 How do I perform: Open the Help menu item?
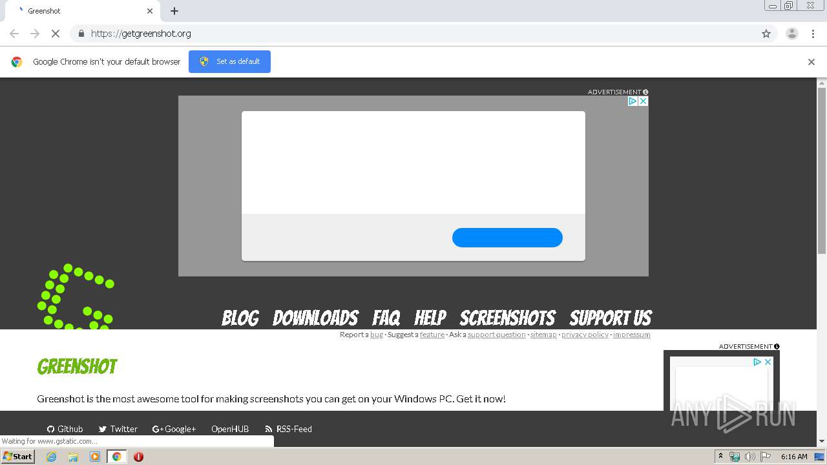pyautogui.click(x=430, y=318)
